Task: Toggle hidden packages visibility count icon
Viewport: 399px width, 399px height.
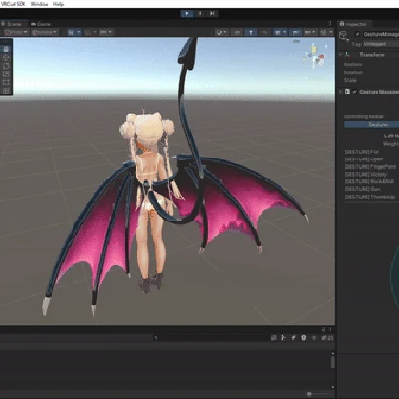Action: click(327, 338)
